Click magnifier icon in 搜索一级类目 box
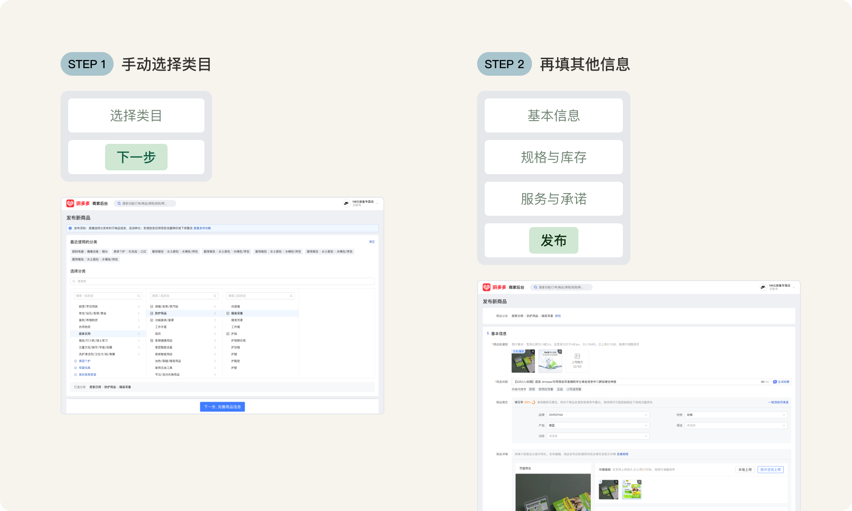 coord(139,296)
